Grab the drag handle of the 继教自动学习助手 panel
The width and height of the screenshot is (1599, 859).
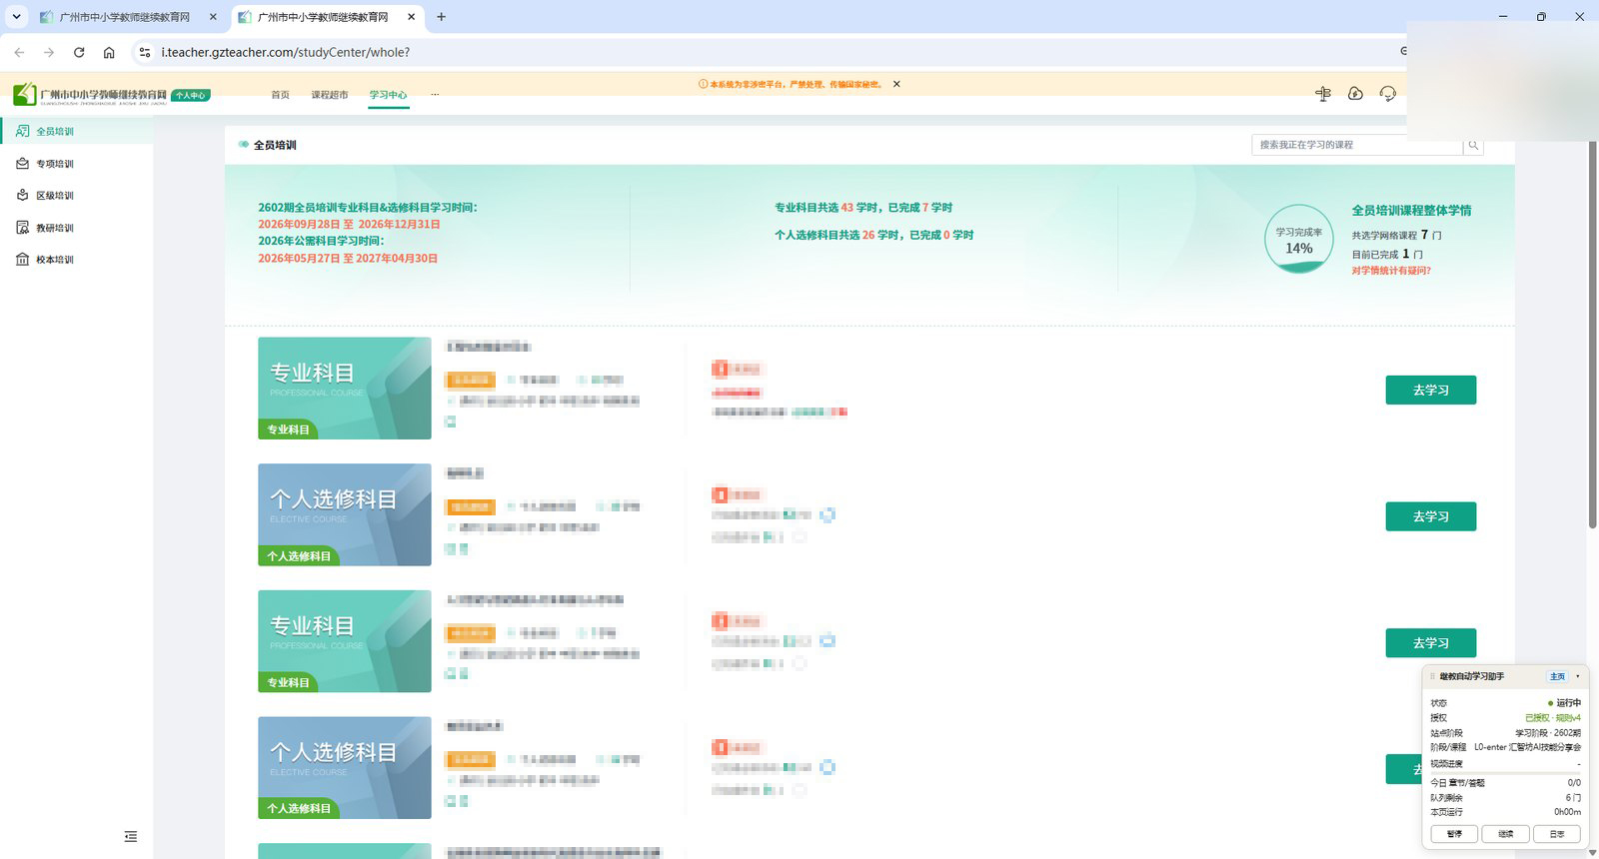coord(1433,676)
